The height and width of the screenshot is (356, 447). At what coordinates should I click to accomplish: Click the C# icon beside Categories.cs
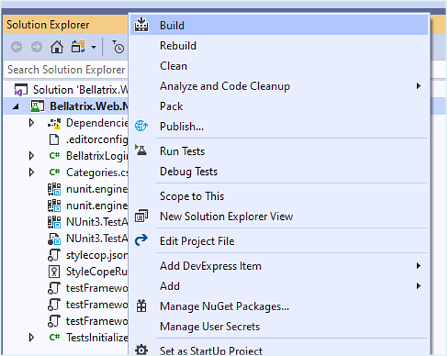pyautogui.click(x=54, y=172)
